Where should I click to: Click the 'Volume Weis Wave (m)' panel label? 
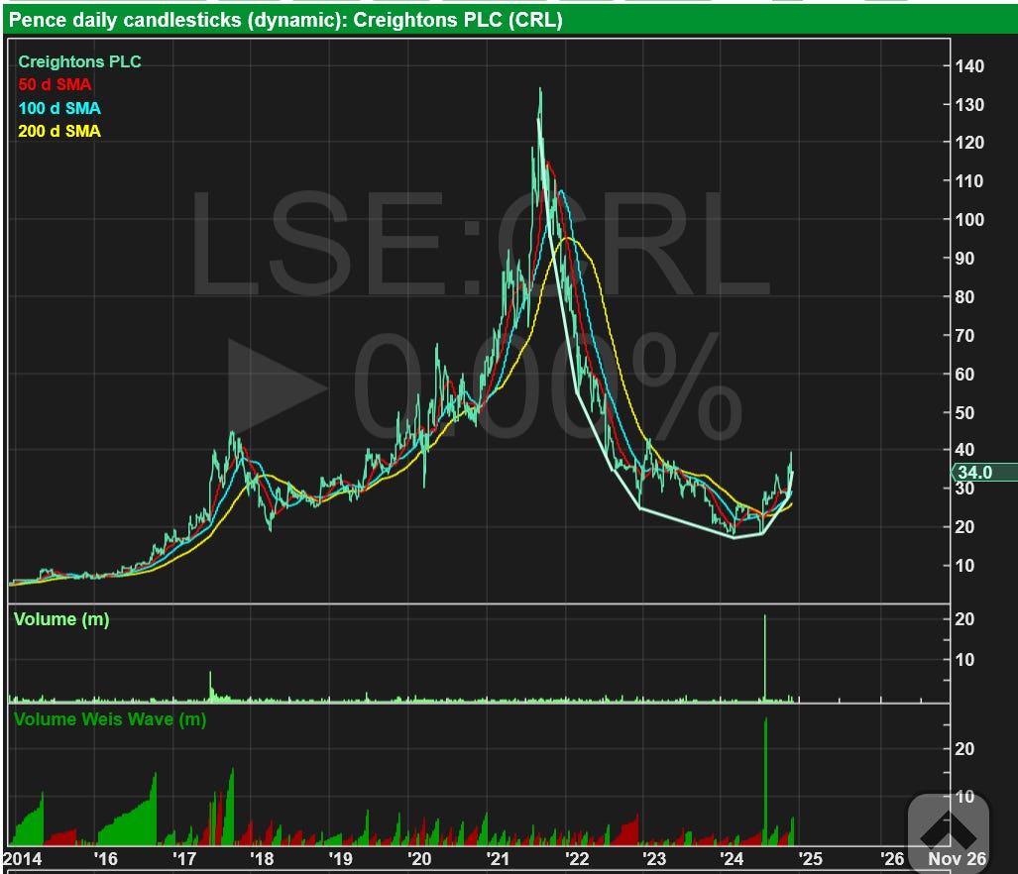110,719
